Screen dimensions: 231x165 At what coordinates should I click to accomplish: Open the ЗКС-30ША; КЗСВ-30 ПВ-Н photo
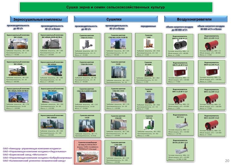[18, 97]
